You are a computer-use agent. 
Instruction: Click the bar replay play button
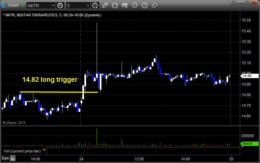135,5
